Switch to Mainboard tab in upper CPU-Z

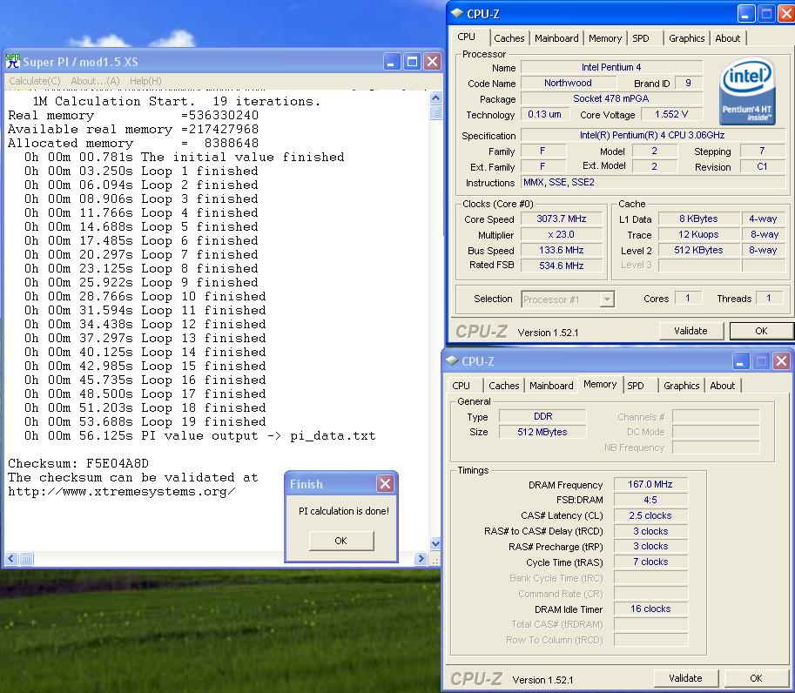pyautogui.click(x=556, y=38)
